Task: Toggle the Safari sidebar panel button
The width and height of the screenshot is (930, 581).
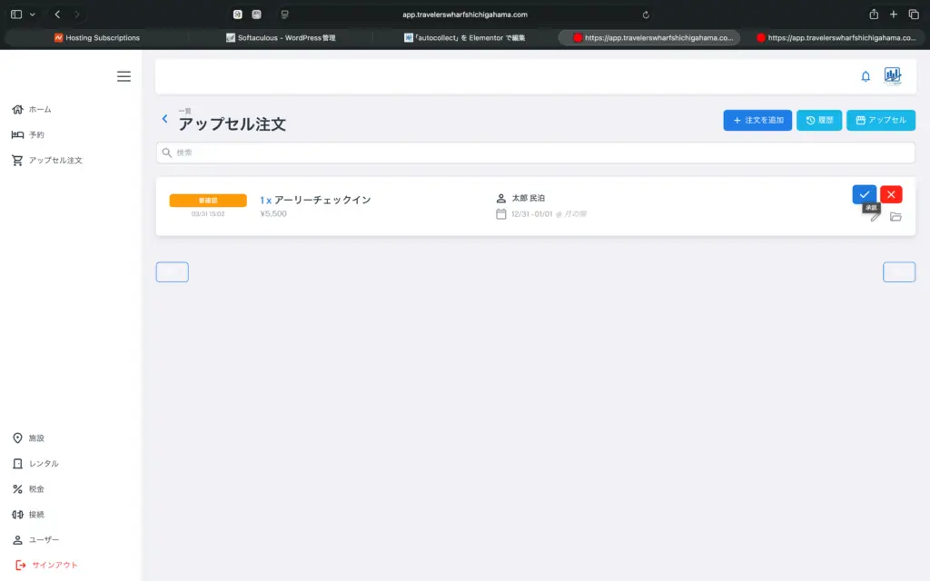Action: (x=16, y=15)
